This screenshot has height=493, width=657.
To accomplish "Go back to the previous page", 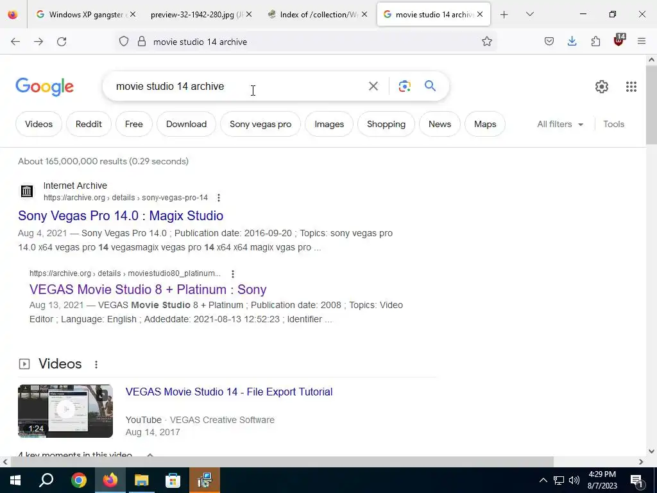I will click(15, 42).
